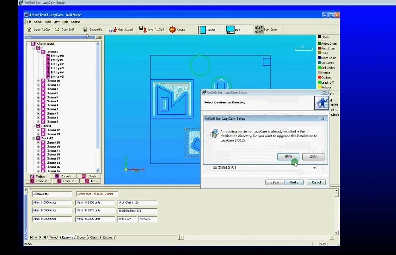Click the Chain#10 node icon
Screen dimensions: 396x255
coord(43,81)
